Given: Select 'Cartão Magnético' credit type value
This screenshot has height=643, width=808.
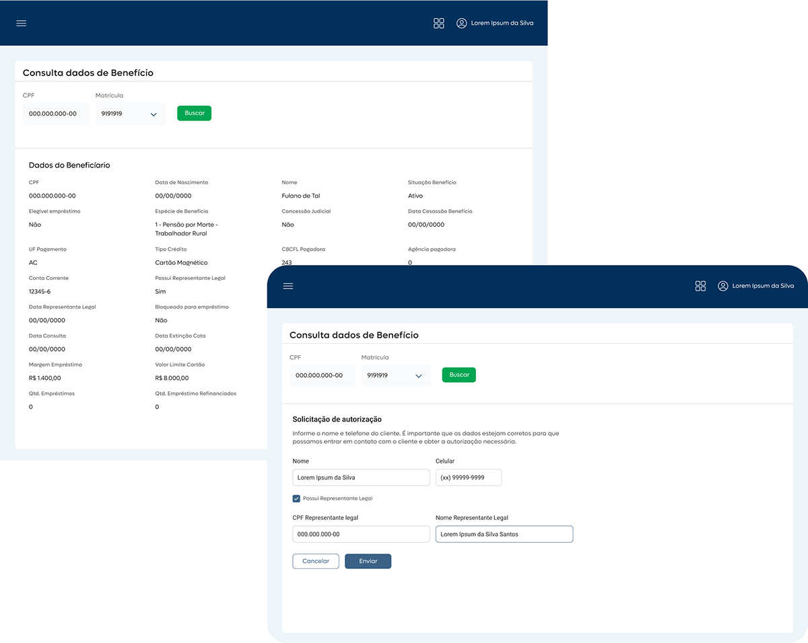Looking at the screenshot, I should pos(181,262).
